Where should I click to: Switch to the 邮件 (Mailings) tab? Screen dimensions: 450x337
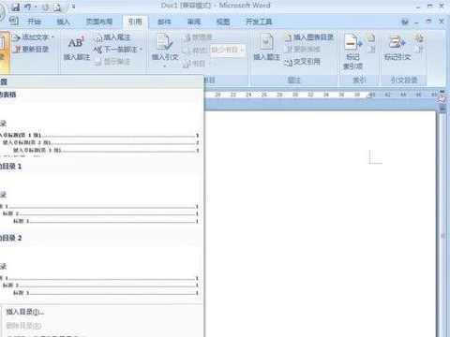coord(164,22)
